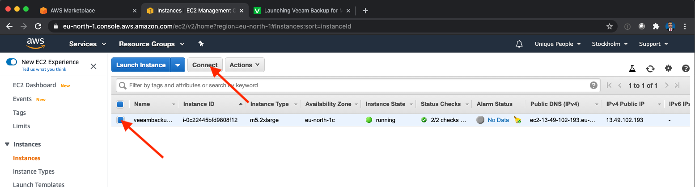Viewport: 695px width, 187px height.
Task: Click the experiments flask icon
Action: point(632,69)
